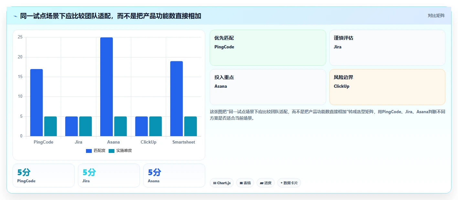Select the 5分 PingCode score card

point(44,175)
